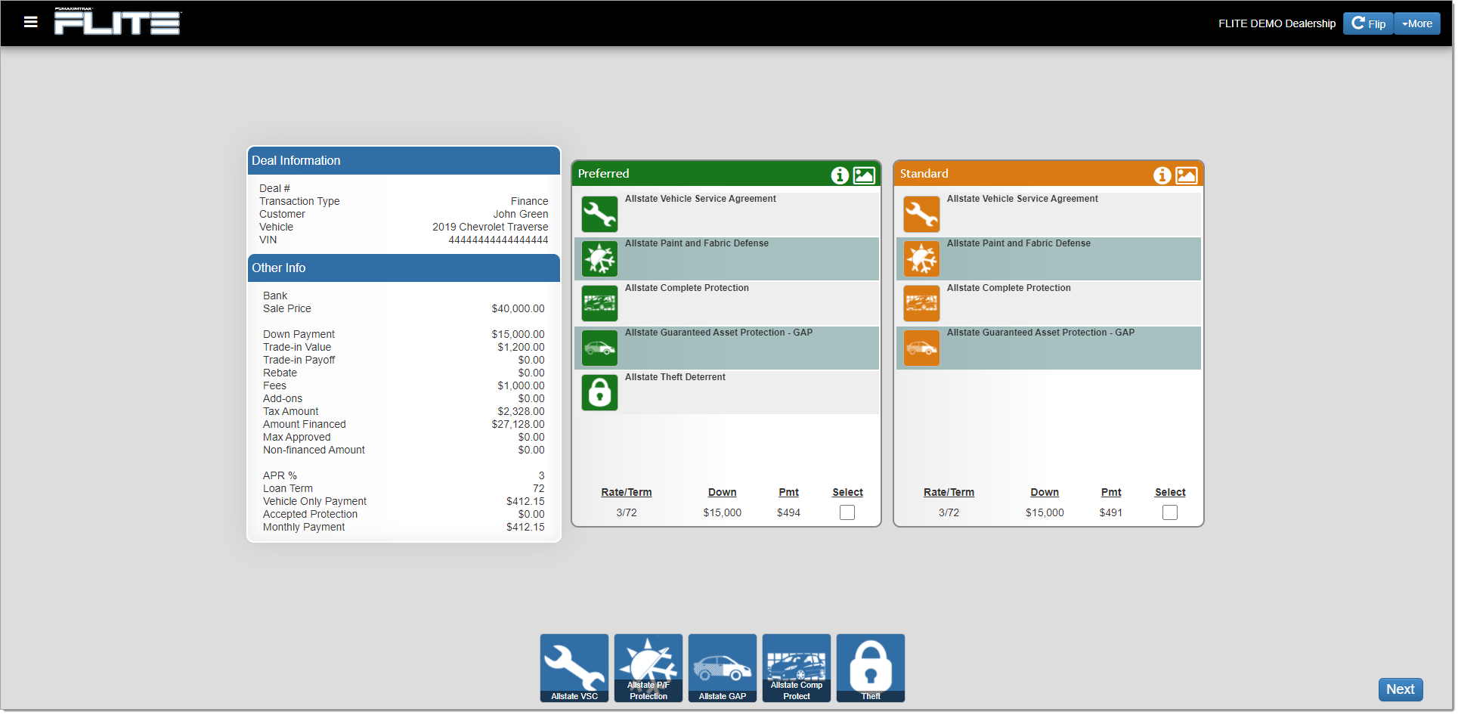Select the Preferred package checkbox
The image size is (1458, 715).
coord(847,512)
